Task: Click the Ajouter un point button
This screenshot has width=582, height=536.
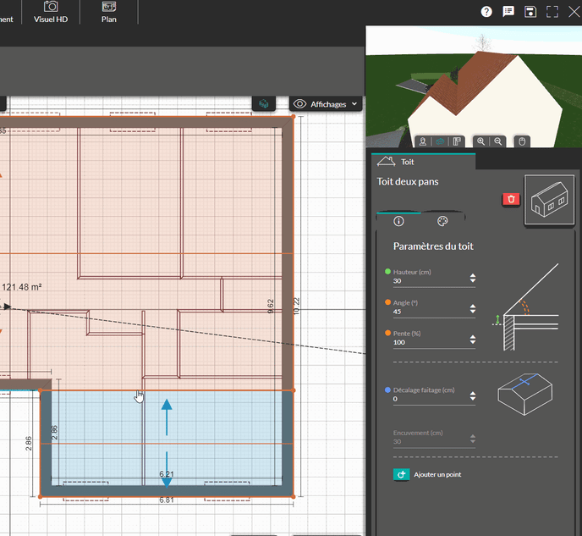Action: click(429, 474)
